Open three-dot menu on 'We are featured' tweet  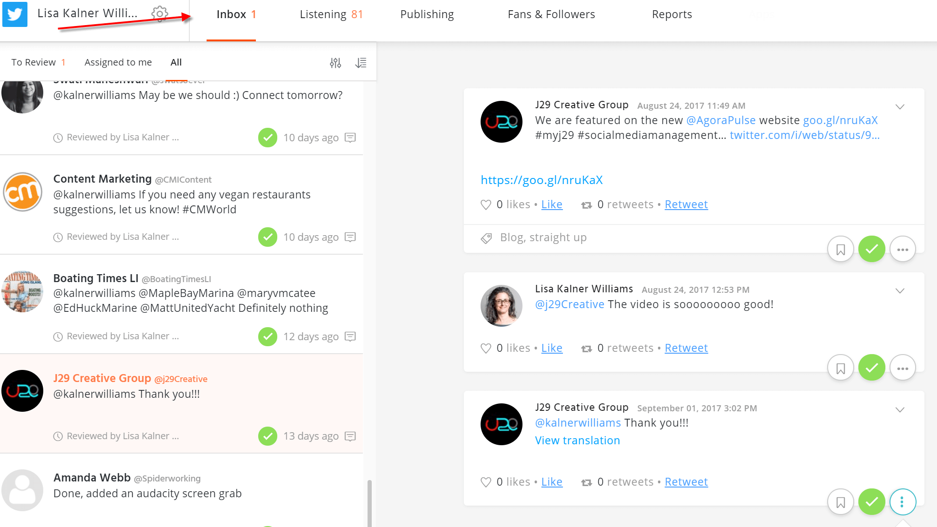pos(903,250)
